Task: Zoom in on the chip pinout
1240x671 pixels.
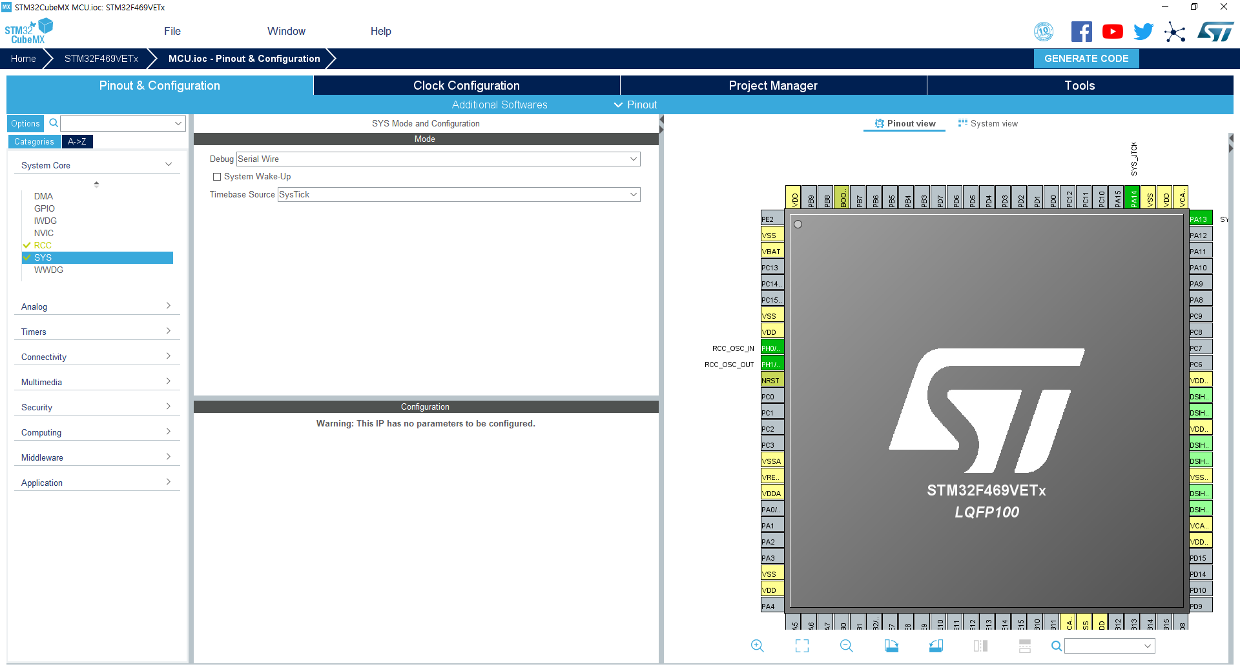Action: [758, 646]
